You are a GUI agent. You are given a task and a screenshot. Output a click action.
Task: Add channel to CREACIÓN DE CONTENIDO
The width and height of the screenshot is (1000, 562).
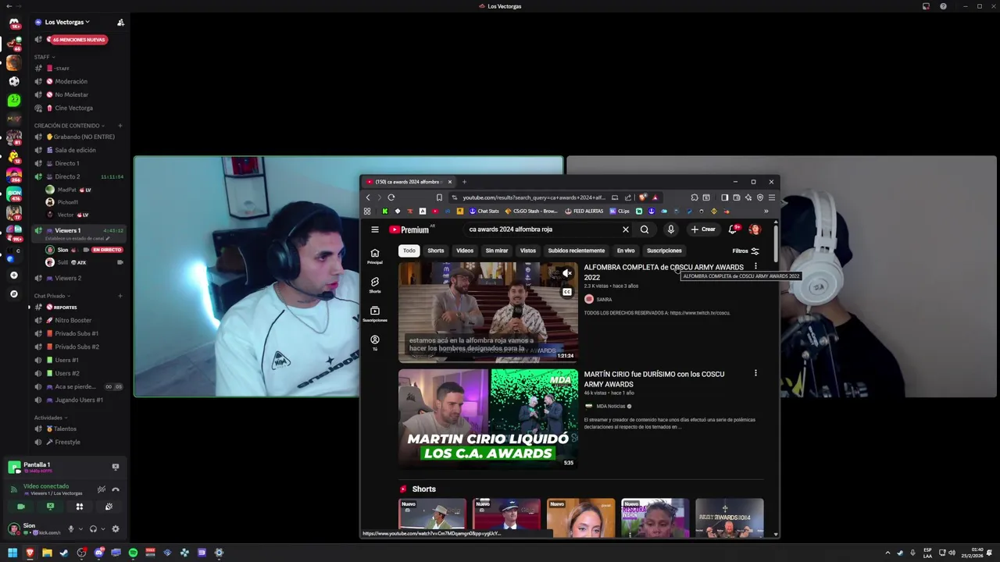pos(120,126)
